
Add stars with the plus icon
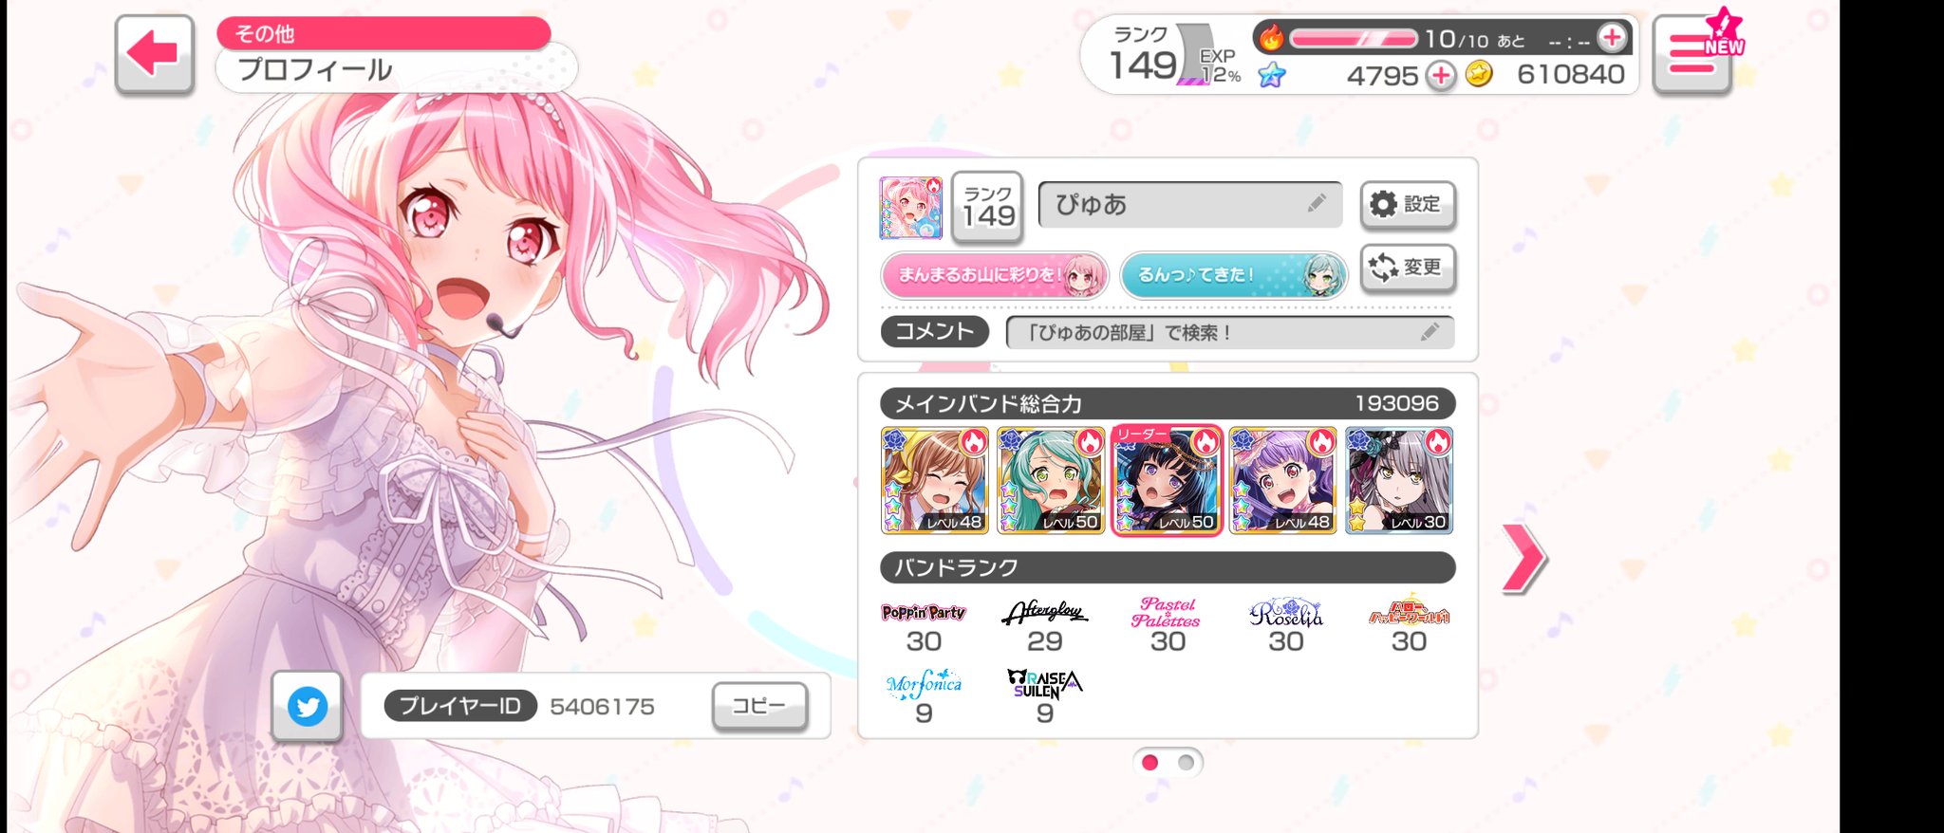1441,75
